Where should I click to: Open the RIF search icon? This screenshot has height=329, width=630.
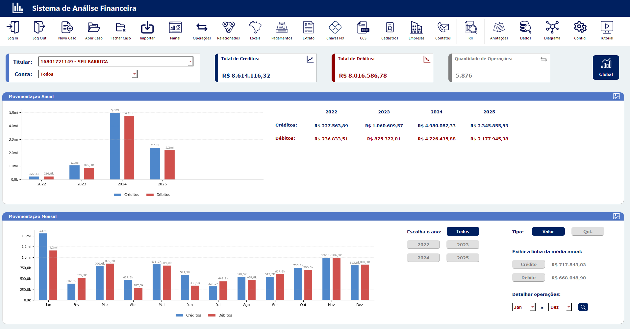pyautogui.click(x=471, y=28)
